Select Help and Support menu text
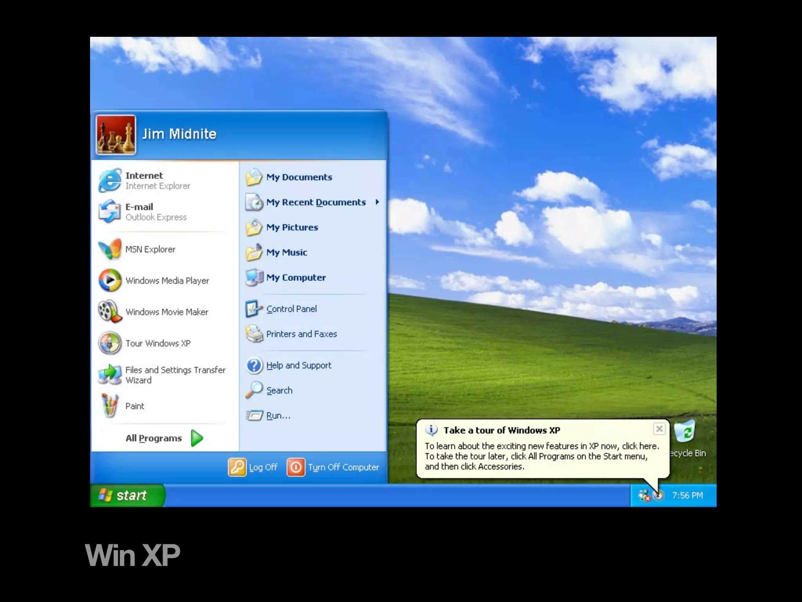This screenshot has width=802, height=602. 299,365
